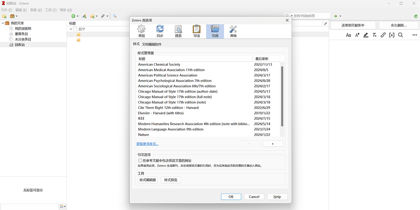
Task: Open the 搜索 preferences pane
Action: click(x=178, y=31)
